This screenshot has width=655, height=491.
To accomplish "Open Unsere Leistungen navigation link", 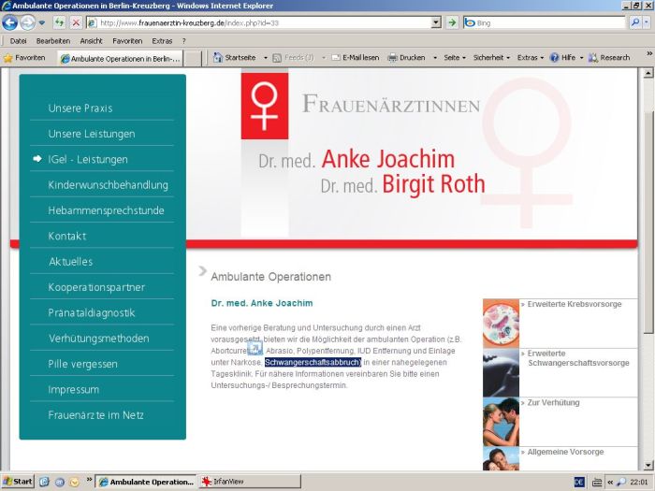I will point(92,134).
